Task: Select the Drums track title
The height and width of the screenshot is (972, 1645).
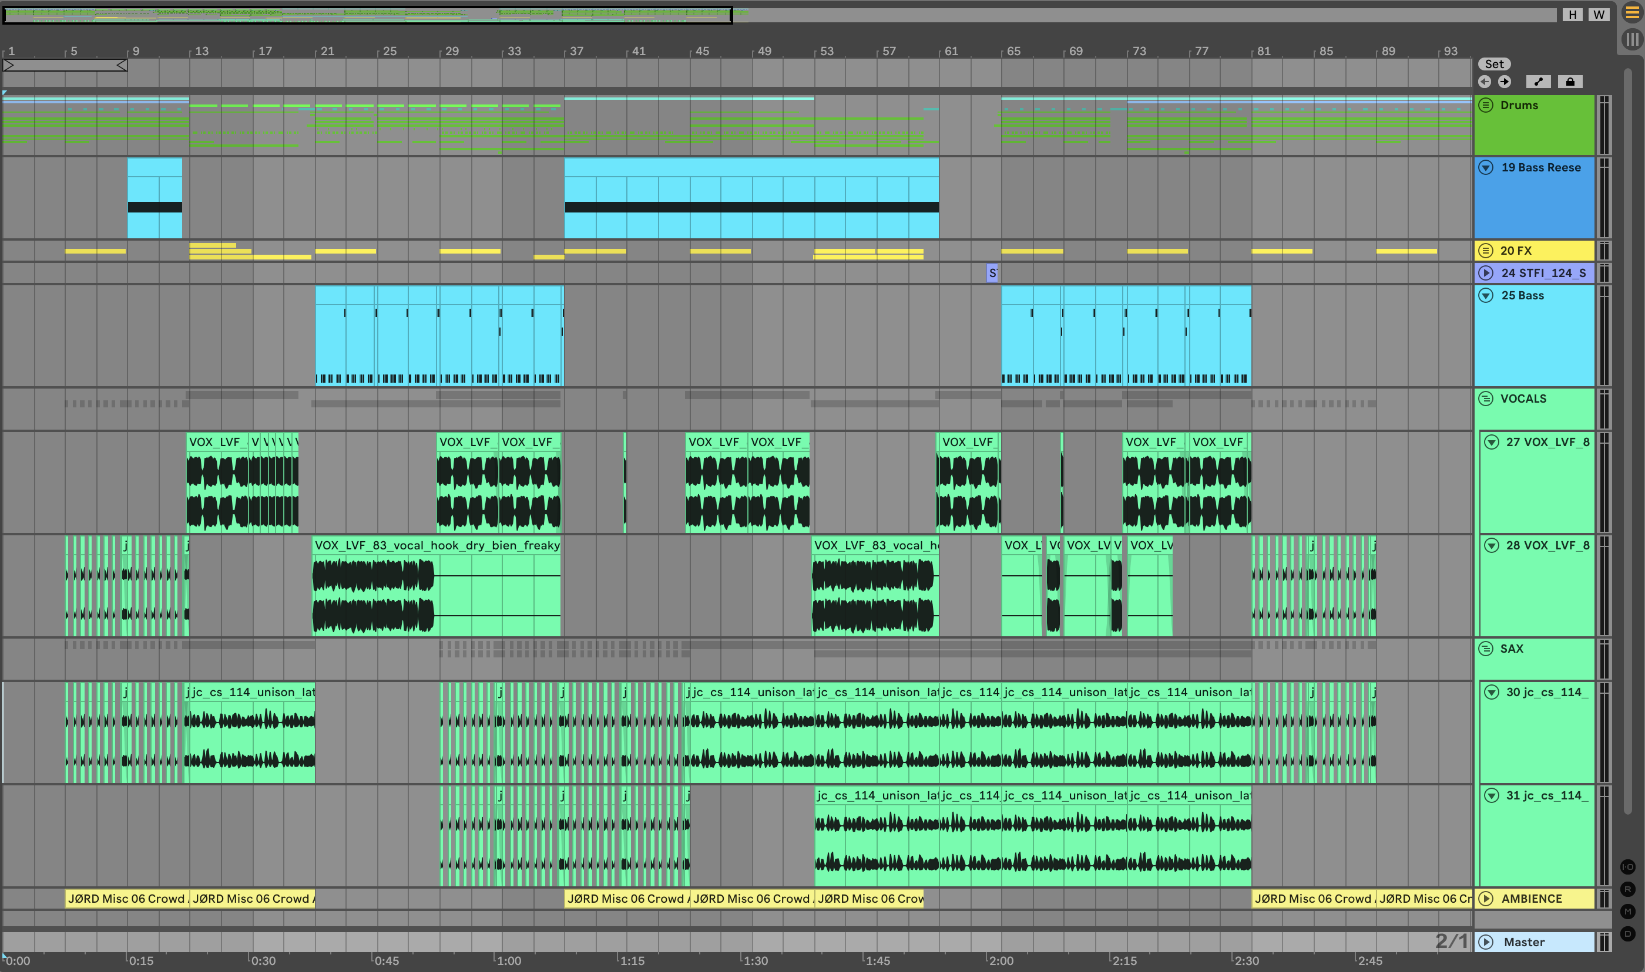Action: tap(1519, 105)
